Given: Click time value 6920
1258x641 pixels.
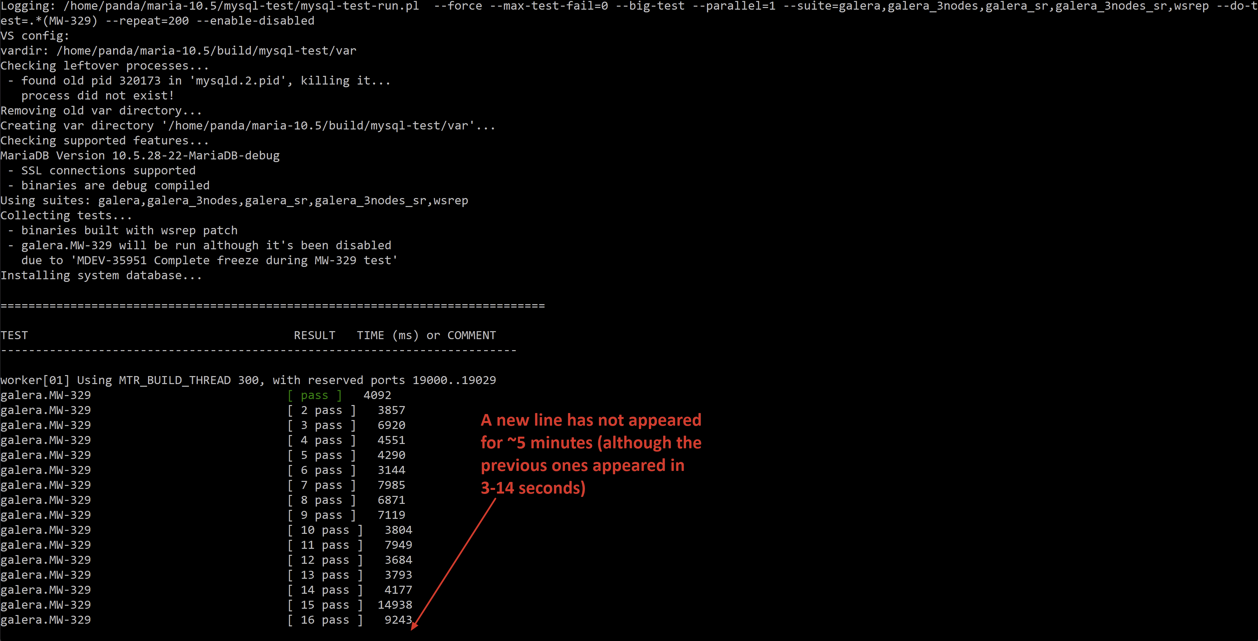Looking at the screenshot, I should (391, 425).
